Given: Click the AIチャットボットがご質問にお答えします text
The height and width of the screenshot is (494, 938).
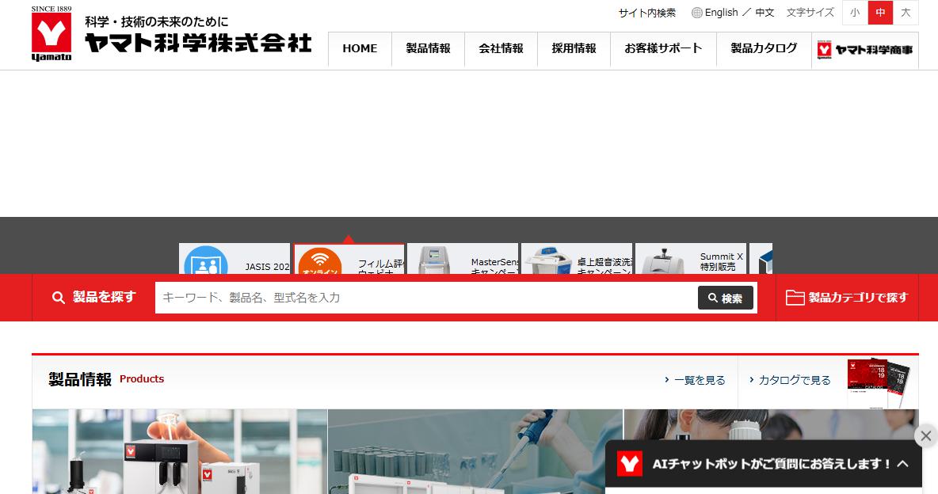Looking at the screenshot, I should coord(772,463).
